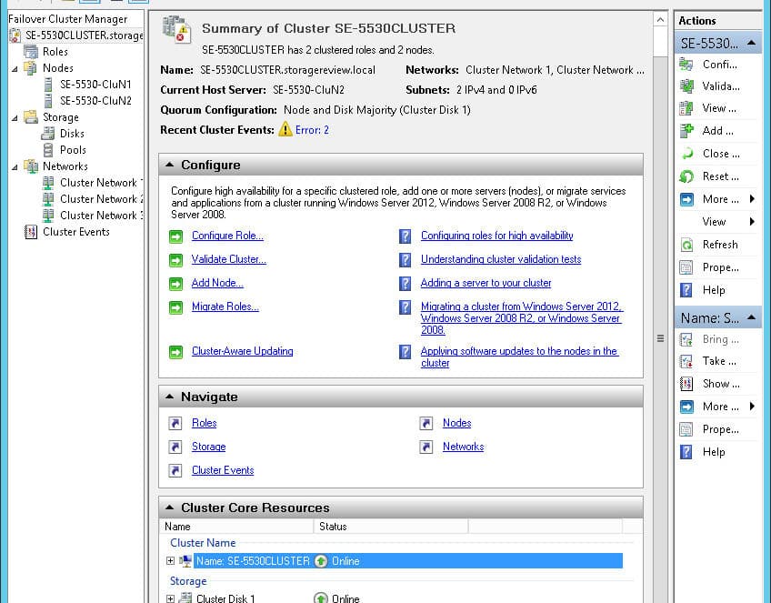Image resolution: width=771 pixels, height=603 pixels.
Task: Expand the Name: SE-5530CLUSTER resource row
Action: pyautogui.click(x=170, y=560)
